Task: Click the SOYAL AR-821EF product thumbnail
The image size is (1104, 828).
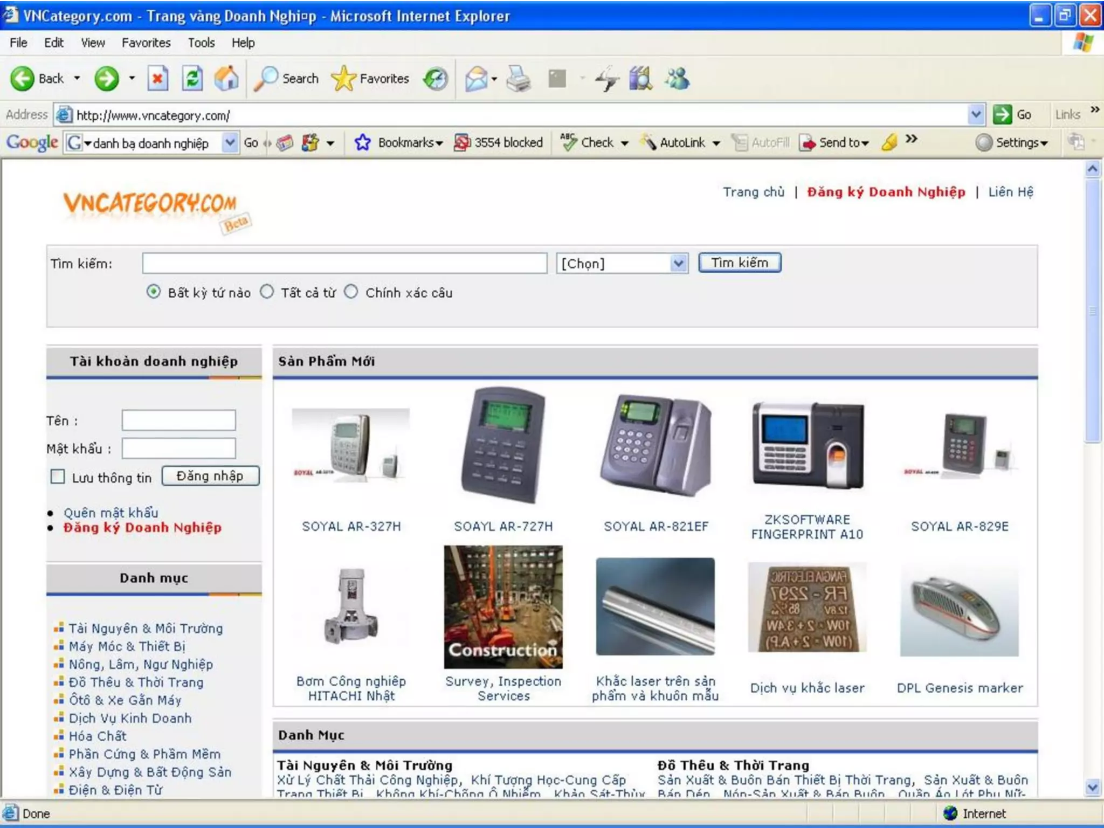Action: (655, 446)
